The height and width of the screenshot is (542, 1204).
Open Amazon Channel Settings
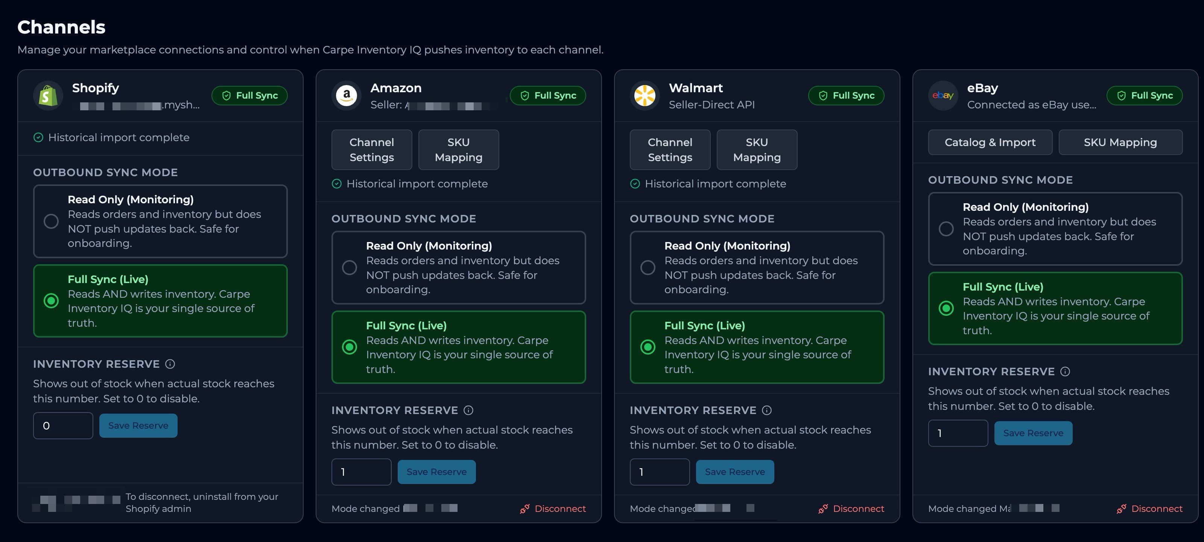coord(372,150)
